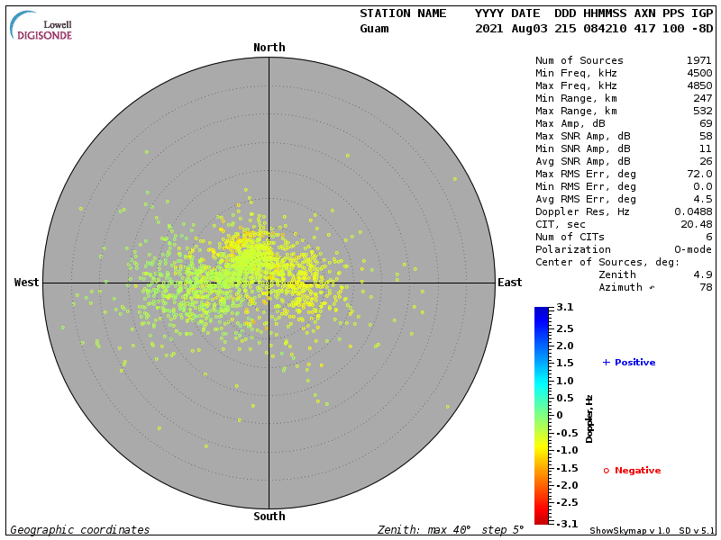Click the West direction label
This screenshot has height=540, width=721.
pos(27,283)
